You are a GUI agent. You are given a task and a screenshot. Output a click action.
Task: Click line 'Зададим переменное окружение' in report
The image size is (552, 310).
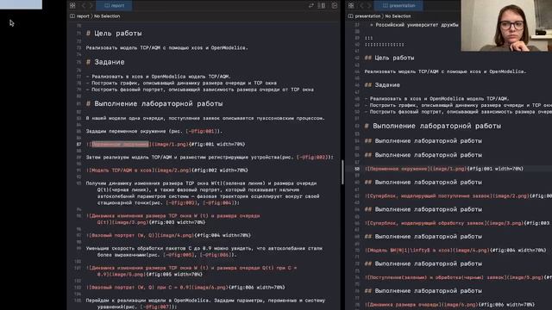(x=154, y=131)
